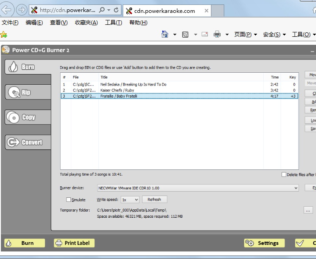316x259 pixels.
Task: Click the Power CD+G Burner disc logo
Action: [6, 50]
